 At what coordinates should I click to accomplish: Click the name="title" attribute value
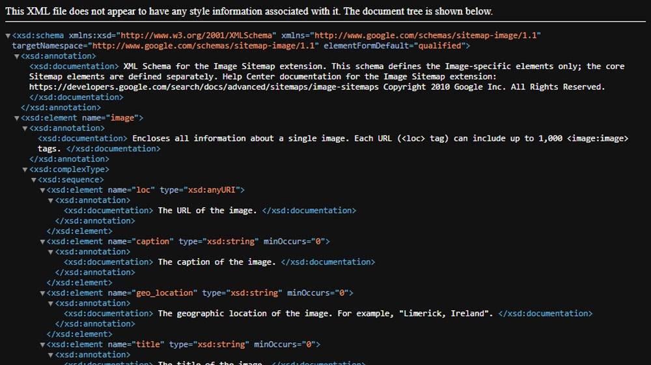tap(148, 345)
